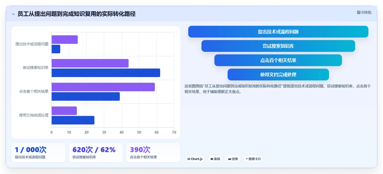Click the chart title 员工从提出问题到完成知识复用的实际转化路径

click(76, 14)
